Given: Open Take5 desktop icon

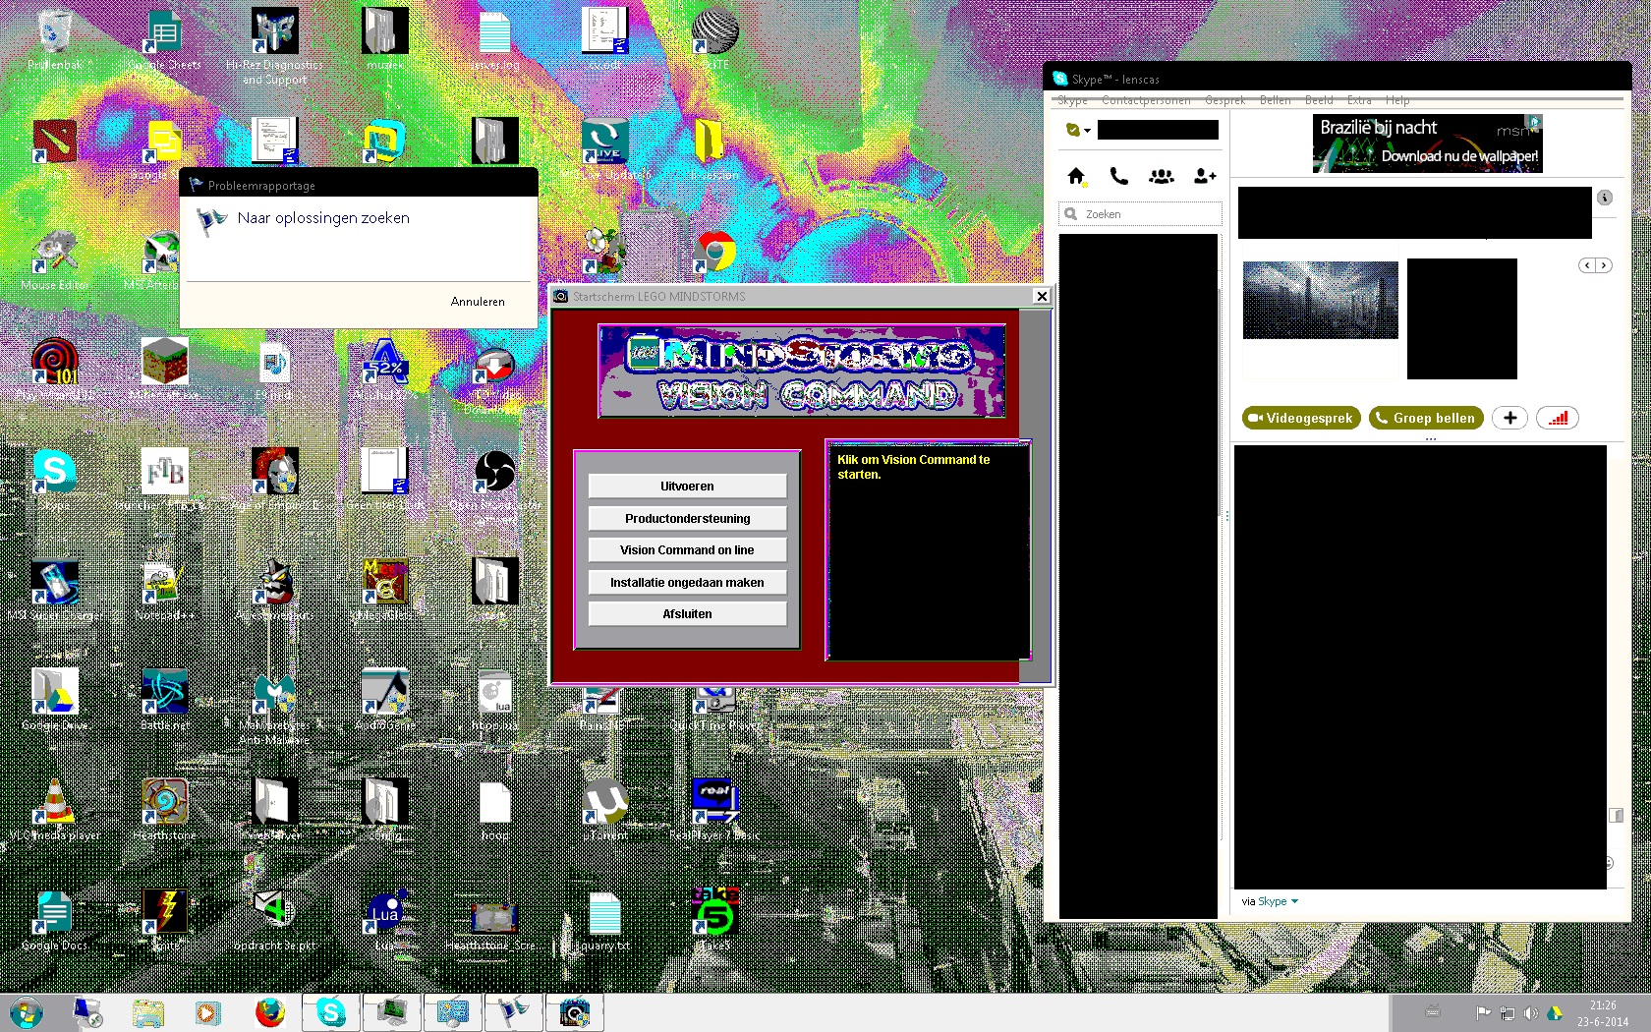Looking at the screenshot, I should pos(715,920).
